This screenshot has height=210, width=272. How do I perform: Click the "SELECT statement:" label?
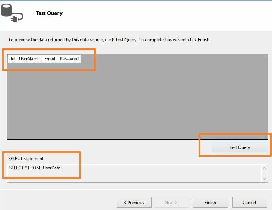click(26, 159)
